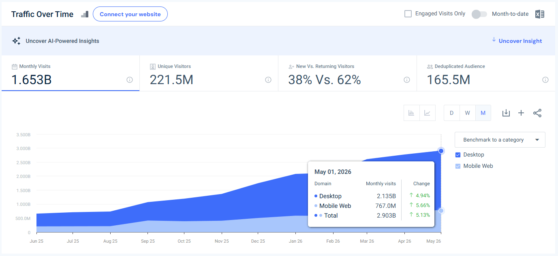Click the Excel export icon
558x256 pixels.
coord(539,14)
